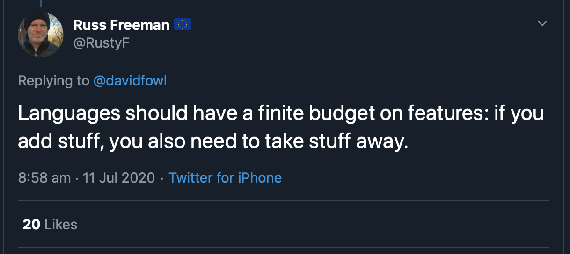
Task: Click Russ Freeman's profile avatar
Action: coord(40,35)
